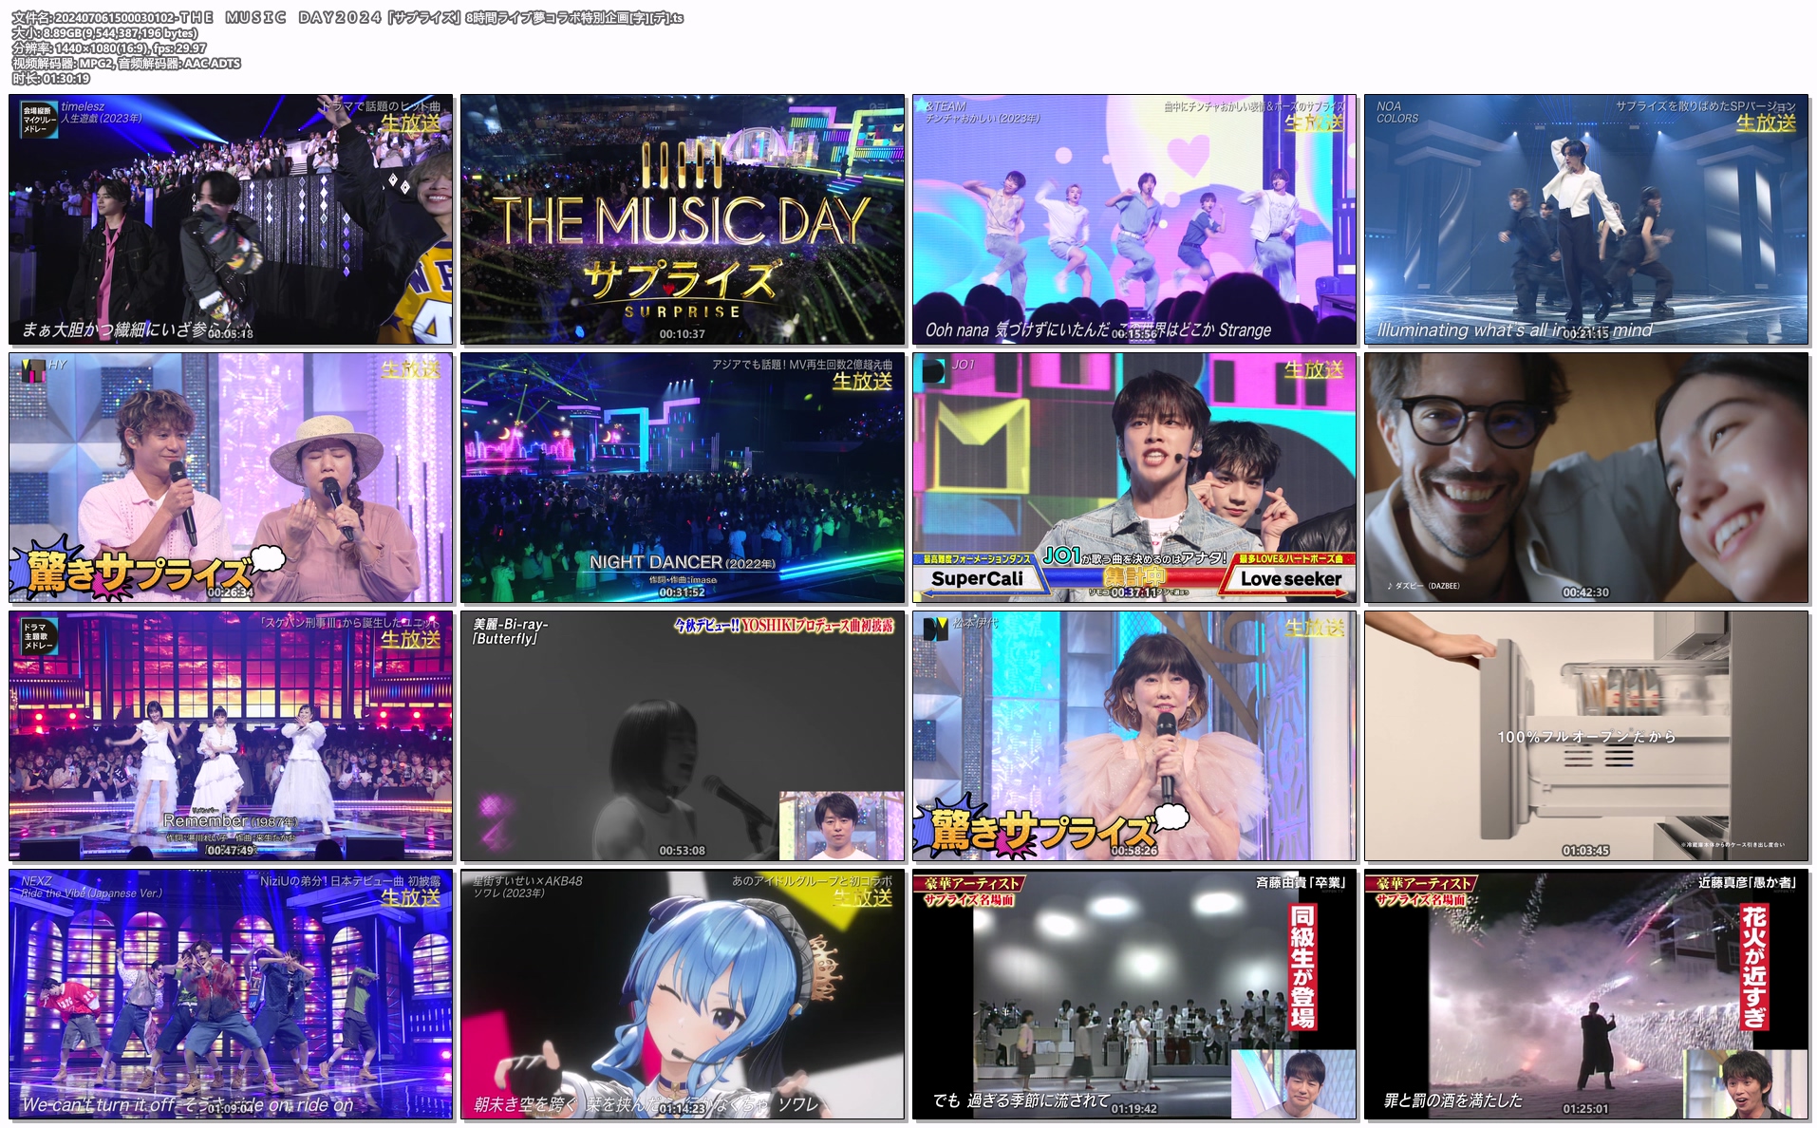Open the pink dress singer thumbnail 00:58:26
This screenshot has width=1817, height=1128.
(x=1134, y=736)
